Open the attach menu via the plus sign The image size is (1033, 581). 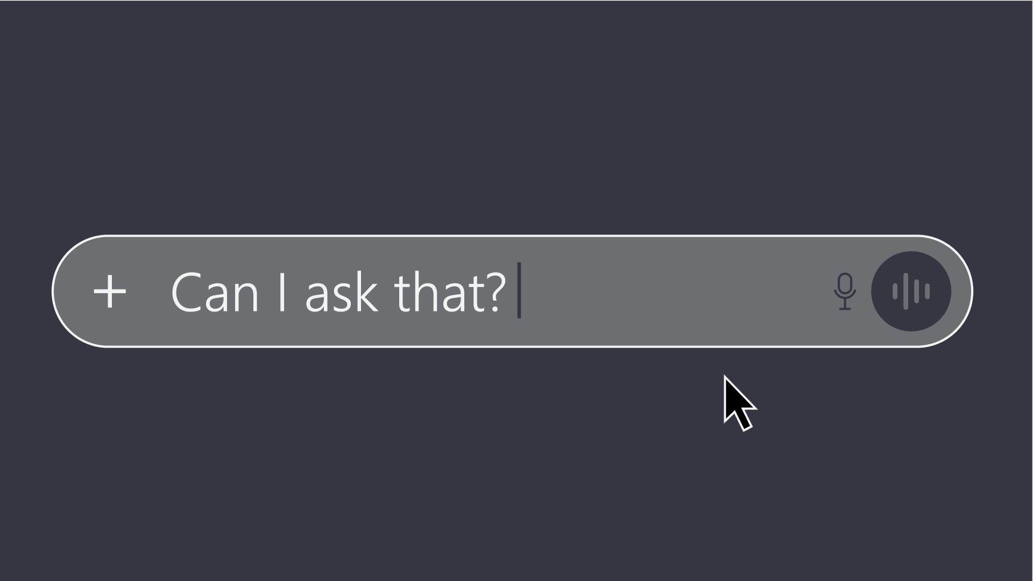tap(110, 292)
